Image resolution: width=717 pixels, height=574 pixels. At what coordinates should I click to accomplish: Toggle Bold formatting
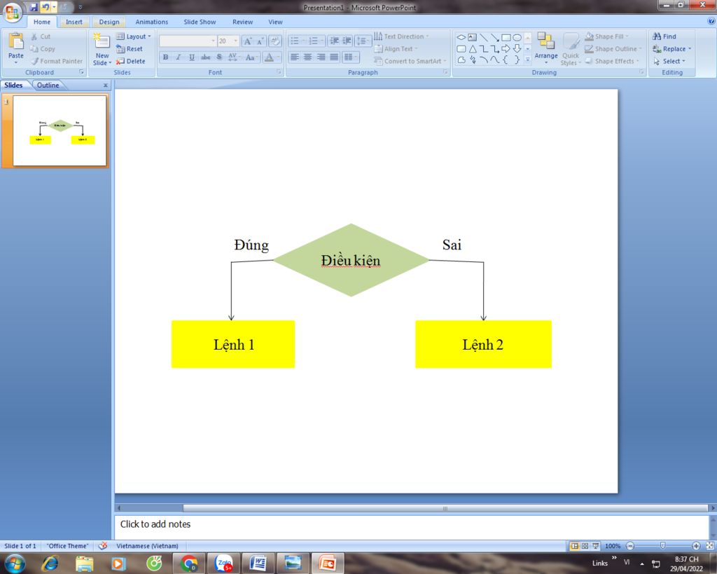[x=165, y=57]
